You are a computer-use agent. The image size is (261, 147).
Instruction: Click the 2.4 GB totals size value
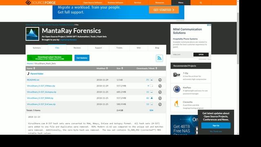[120, 110]
